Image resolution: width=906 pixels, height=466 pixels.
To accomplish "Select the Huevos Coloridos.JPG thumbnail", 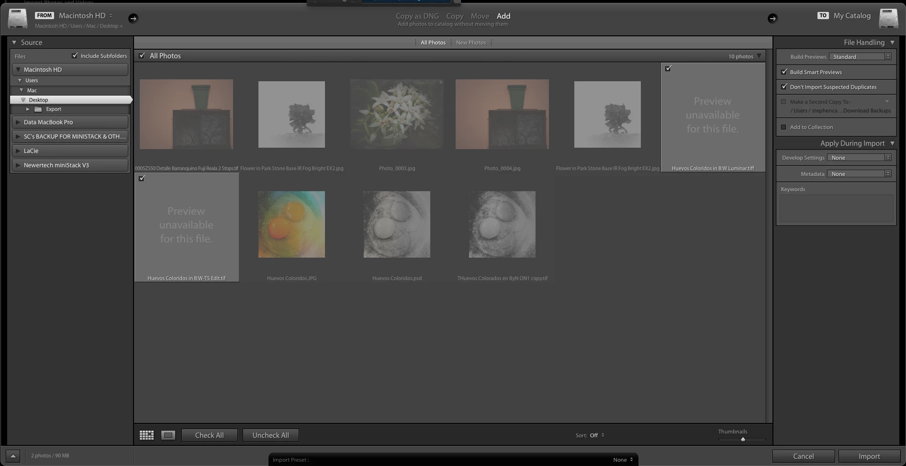I will 291,224.
